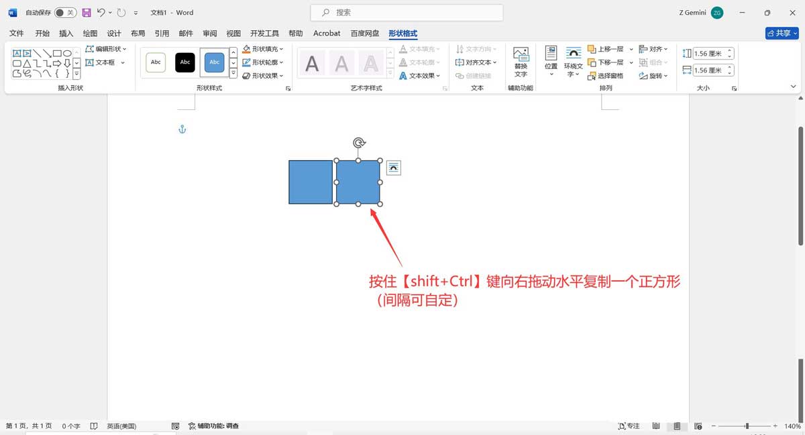The width and height of the screenshot is (805, 435).
Task: Adjust the zoom slider at bottom right
Action: click(x=747, y=426)
